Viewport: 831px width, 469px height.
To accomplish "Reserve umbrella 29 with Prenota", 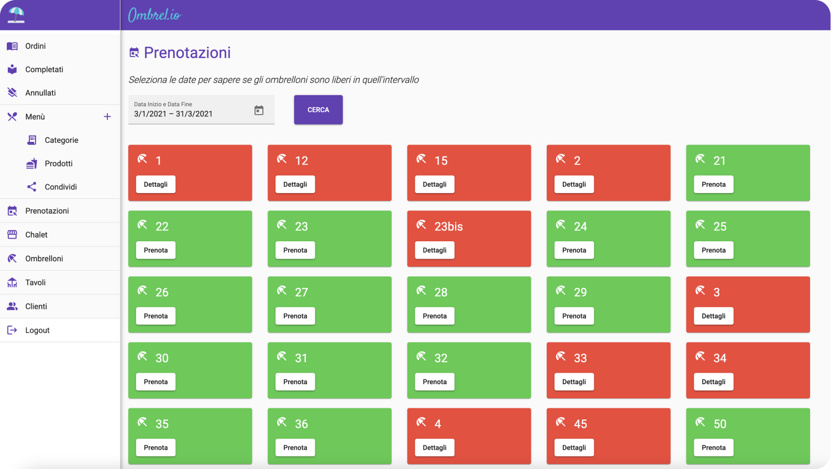I will point(574,316).
